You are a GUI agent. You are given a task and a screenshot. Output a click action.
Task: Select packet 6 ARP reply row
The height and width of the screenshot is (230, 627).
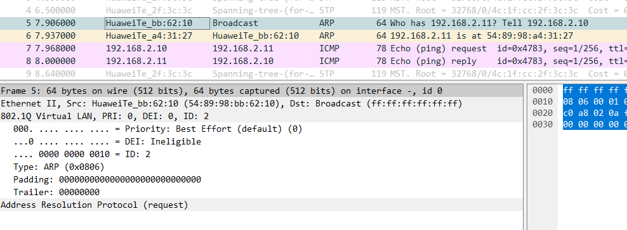[x=313, y=36]
